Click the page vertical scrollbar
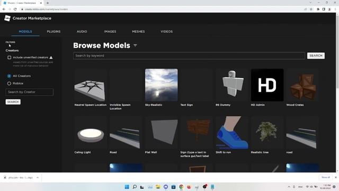 [x=337, y=92]
